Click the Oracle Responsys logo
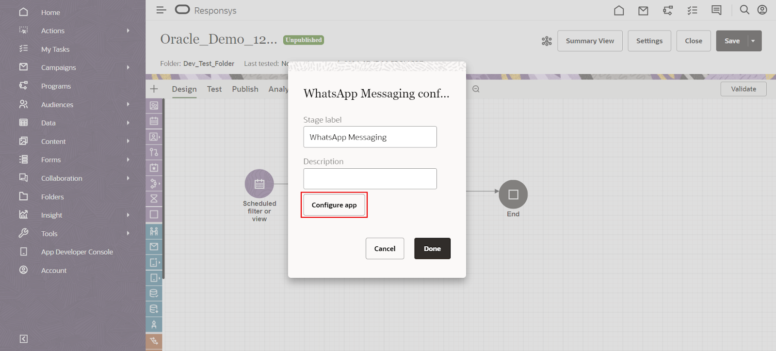 206,10
